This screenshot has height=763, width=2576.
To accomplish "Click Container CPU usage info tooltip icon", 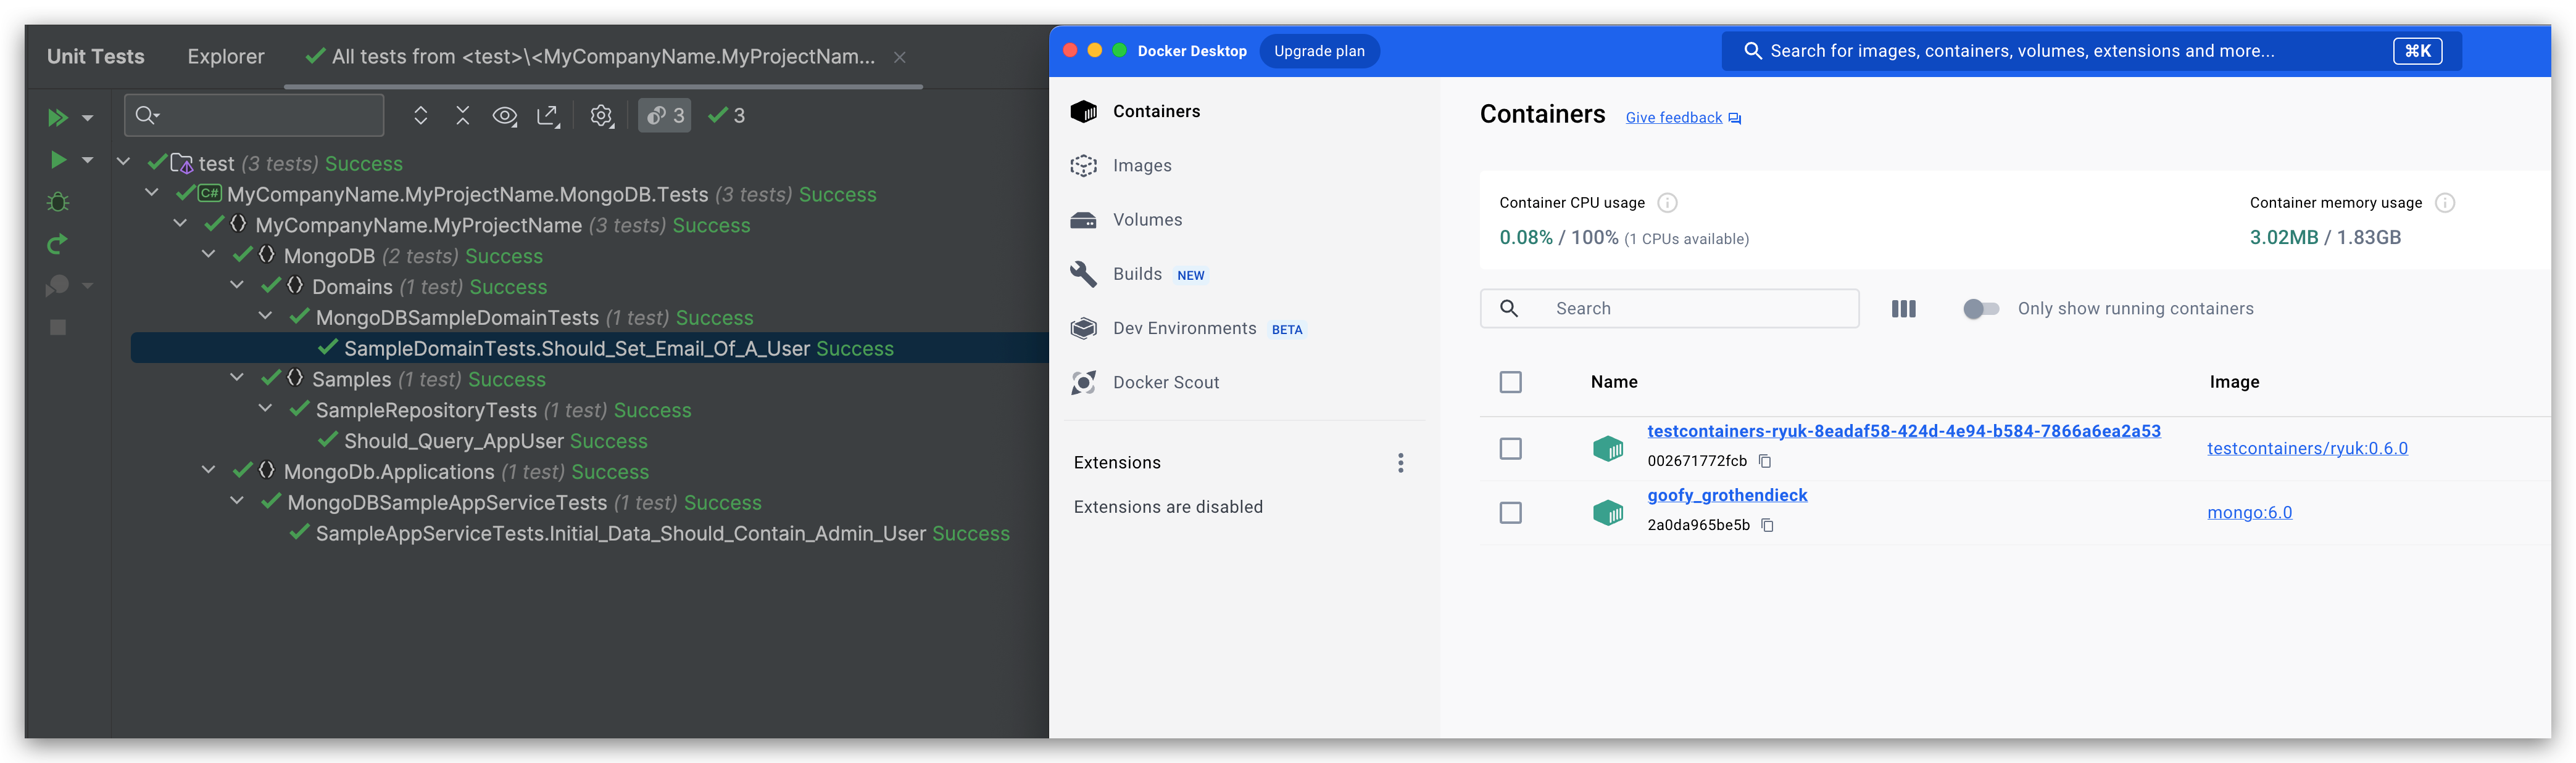I will pyautogui.click(x=1666, y=203).
